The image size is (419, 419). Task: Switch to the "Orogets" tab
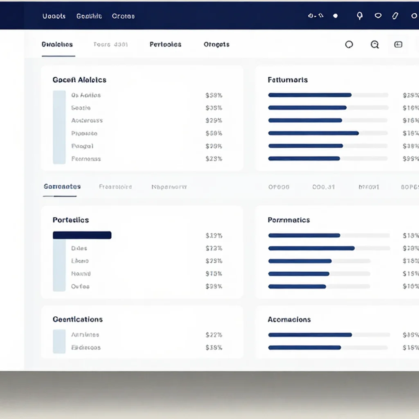(x=216, y=44)
